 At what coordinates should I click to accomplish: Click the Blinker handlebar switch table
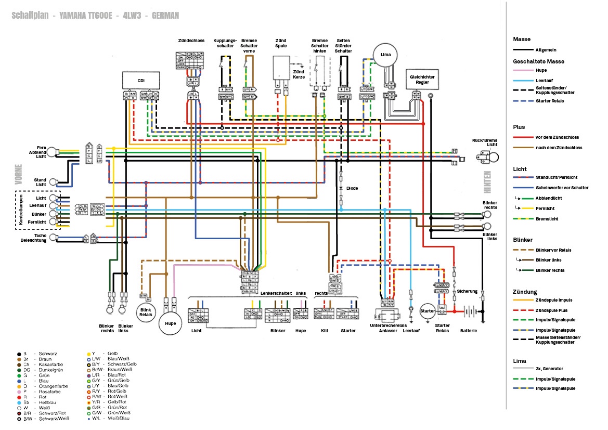278,315
